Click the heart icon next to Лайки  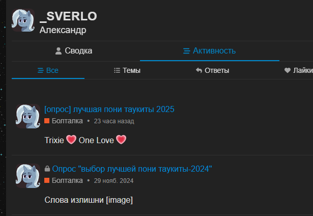coord(288,70)
